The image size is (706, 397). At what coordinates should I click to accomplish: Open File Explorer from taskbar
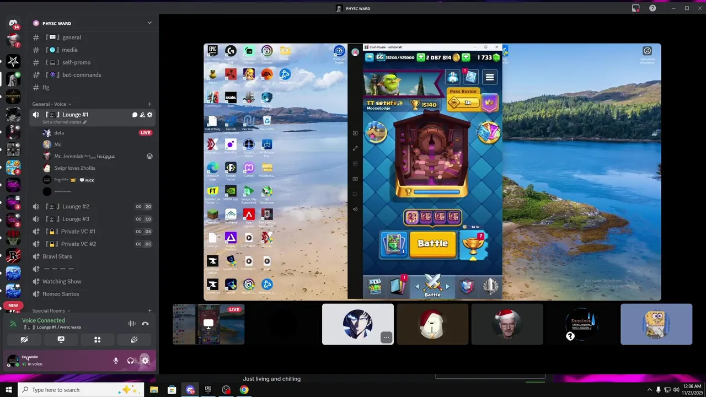click(x=154, y=390)
